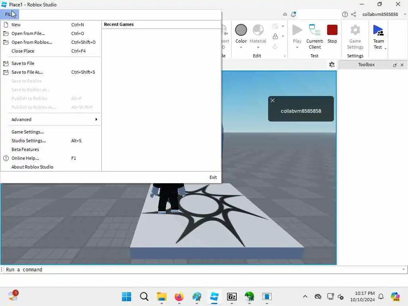The height and width of the screenshot is (306, 408).
Task: Click the Current: Client toggle
Action: coord(315,36)
